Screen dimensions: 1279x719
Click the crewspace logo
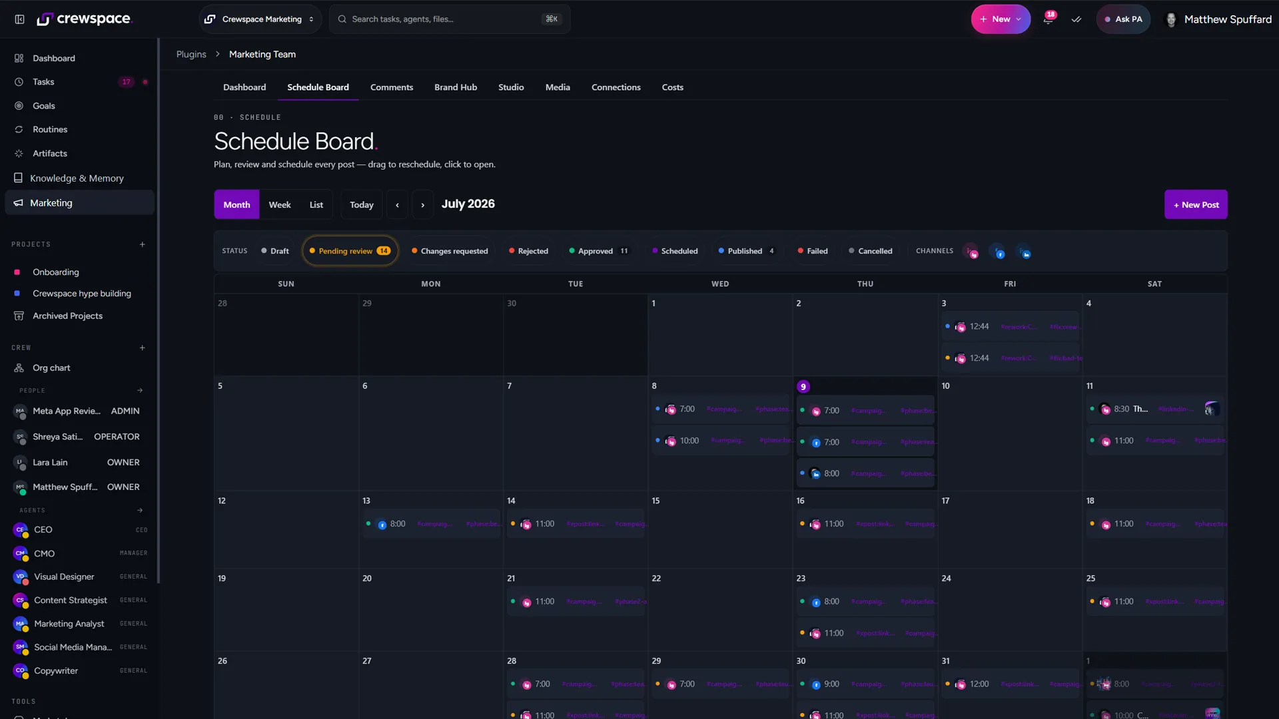pyautogui.click(x=84, y=19)
